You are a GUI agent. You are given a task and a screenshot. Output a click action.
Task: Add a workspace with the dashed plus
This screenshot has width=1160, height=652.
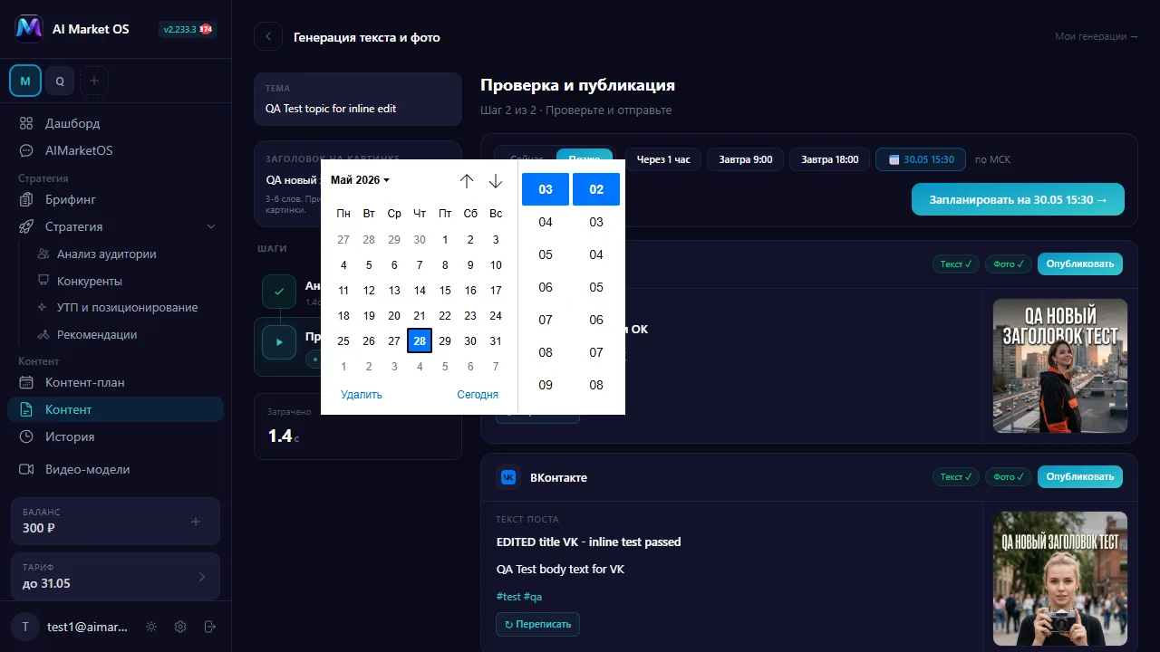click(x=94, y=81)
